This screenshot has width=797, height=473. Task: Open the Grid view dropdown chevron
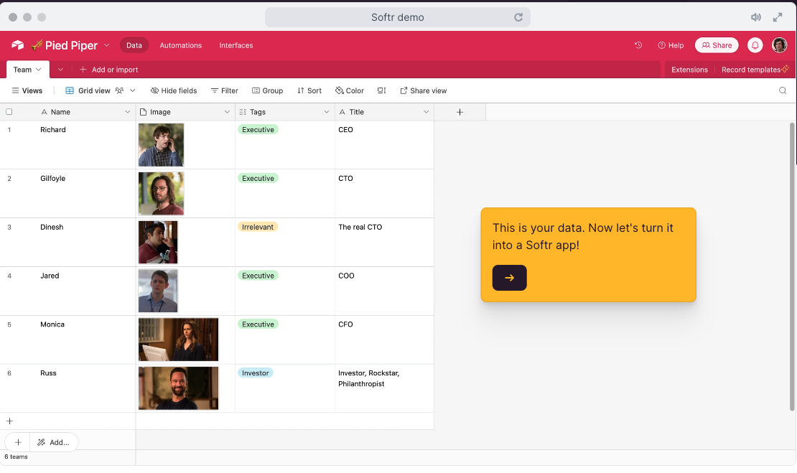pyautogui.click(x=133, y=90)
